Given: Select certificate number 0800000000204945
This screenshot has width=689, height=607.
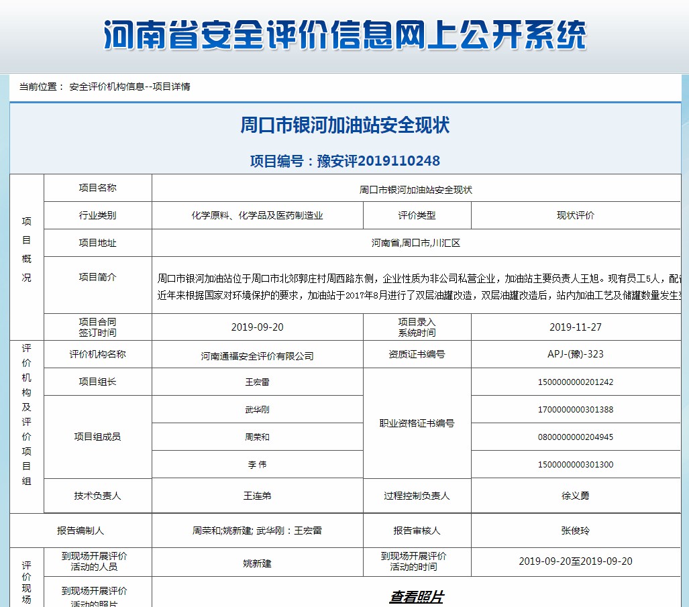Looking at the screenshot, I should pos(575,437).
